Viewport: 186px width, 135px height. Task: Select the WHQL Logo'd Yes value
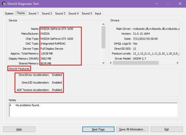pos(135,44)
